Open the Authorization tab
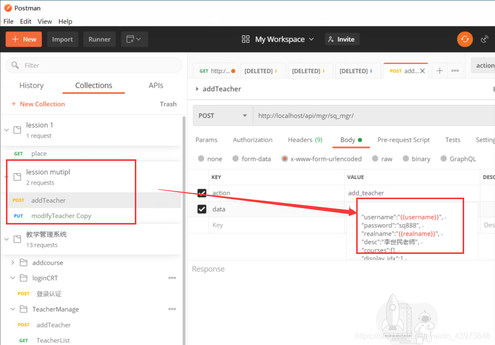The height and width of the screenshot is (345, 495). coord(253,139)
